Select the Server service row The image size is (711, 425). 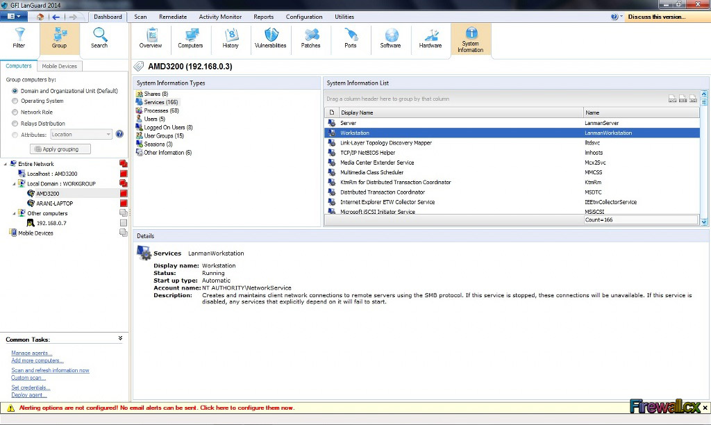point(512,123)
